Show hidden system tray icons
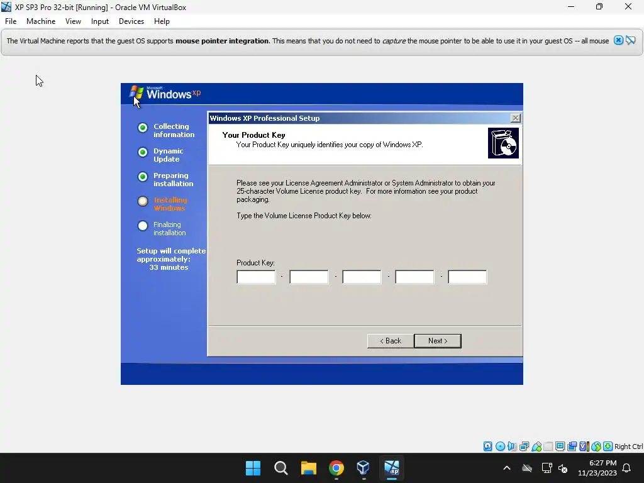Screen dimensions: 644x483 [507, 468]
